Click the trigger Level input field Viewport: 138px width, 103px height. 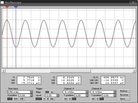51,96
